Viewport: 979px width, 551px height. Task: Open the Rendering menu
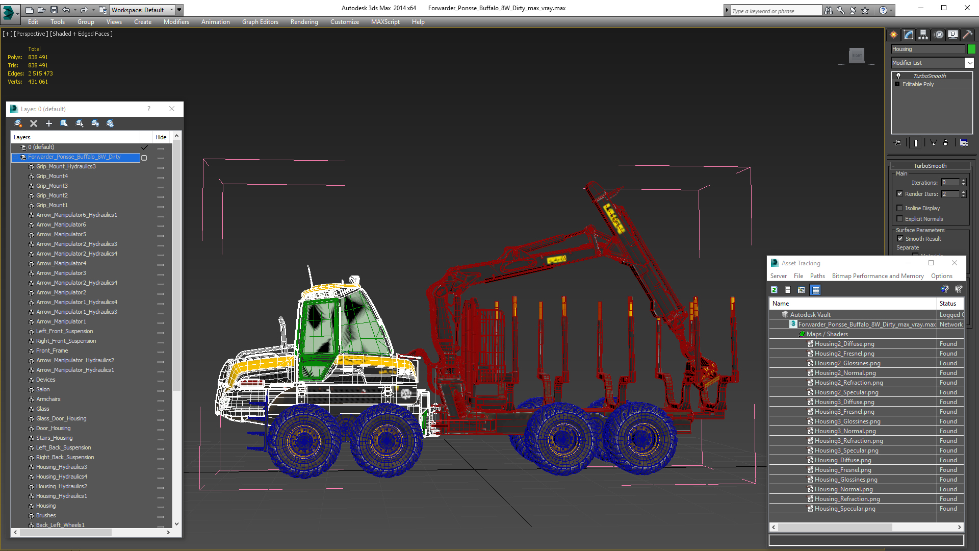[304, 22]
